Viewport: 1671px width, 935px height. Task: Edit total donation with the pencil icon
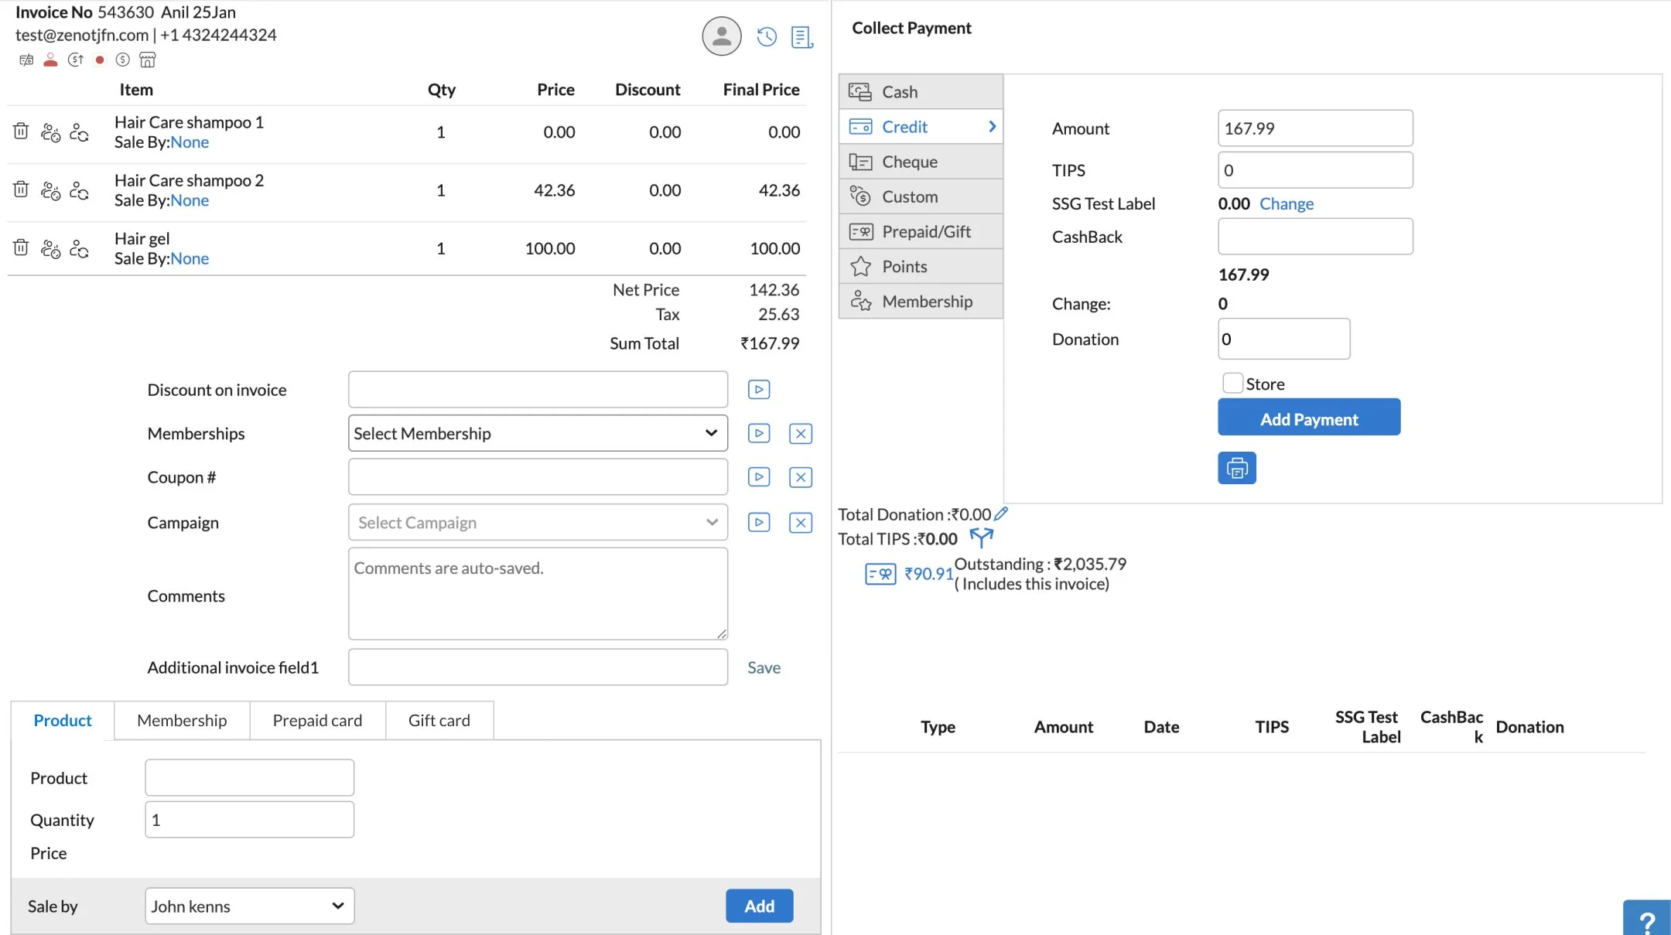(1000, 514)
